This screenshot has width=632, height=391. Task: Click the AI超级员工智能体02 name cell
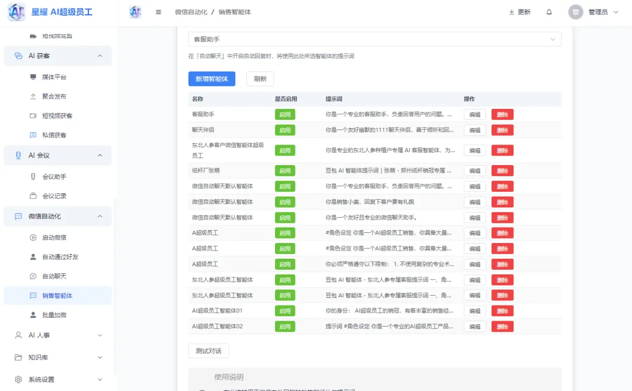click(x=217, y=326)
